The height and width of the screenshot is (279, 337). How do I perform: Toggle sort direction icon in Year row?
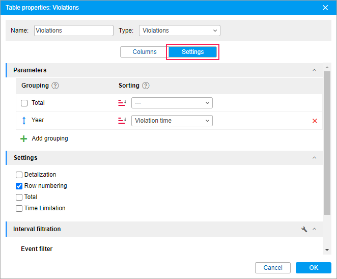tap(122, 121)
